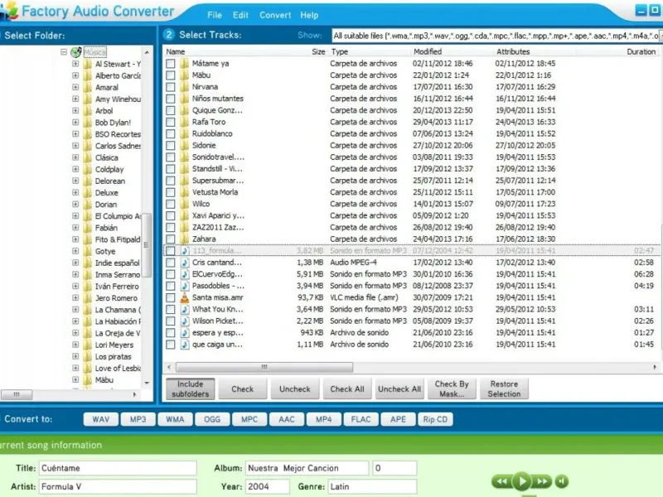Check the box for Nirvana folder
Screen dimensions: 663x497
pyautogui.click(x=171, y=87)
